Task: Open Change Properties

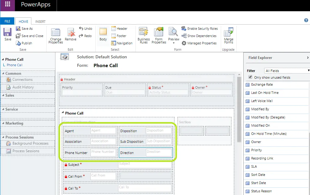Action: point(55,36)
